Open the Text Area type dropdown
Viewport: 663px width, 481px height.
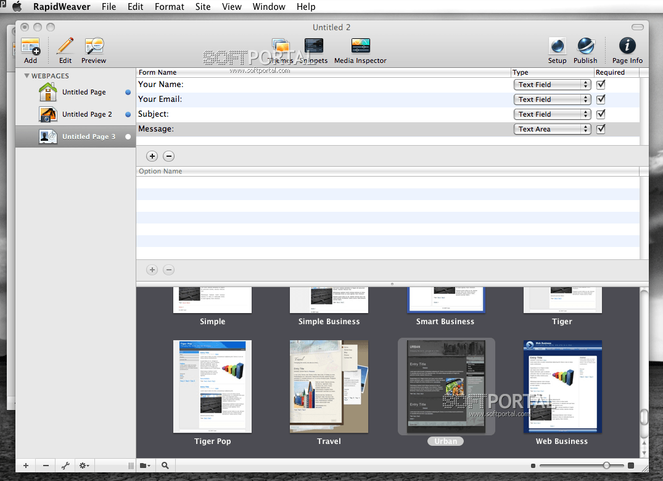coord(552,129)
